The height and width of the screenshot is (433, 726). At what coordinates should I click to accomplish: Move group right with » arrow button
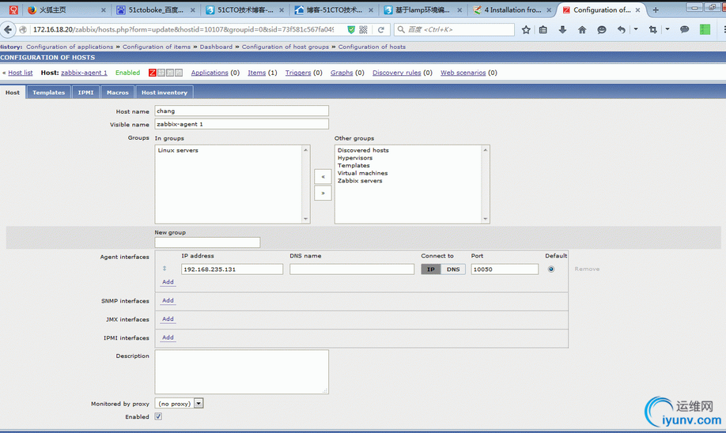pyautogui.click(x=323, y=193)
